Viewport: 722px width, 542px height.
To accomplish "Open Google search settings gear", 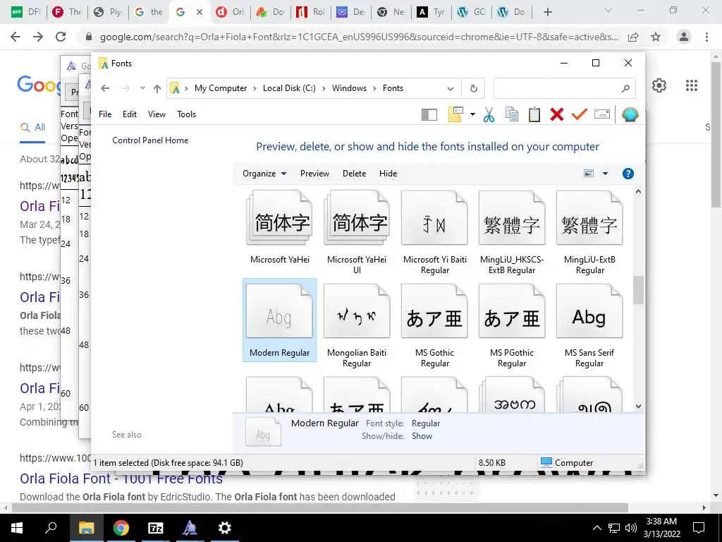I will 659,85.
